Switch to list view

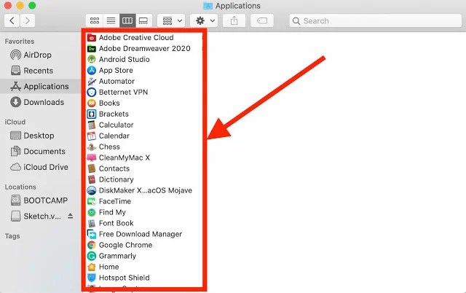(111, 20)
